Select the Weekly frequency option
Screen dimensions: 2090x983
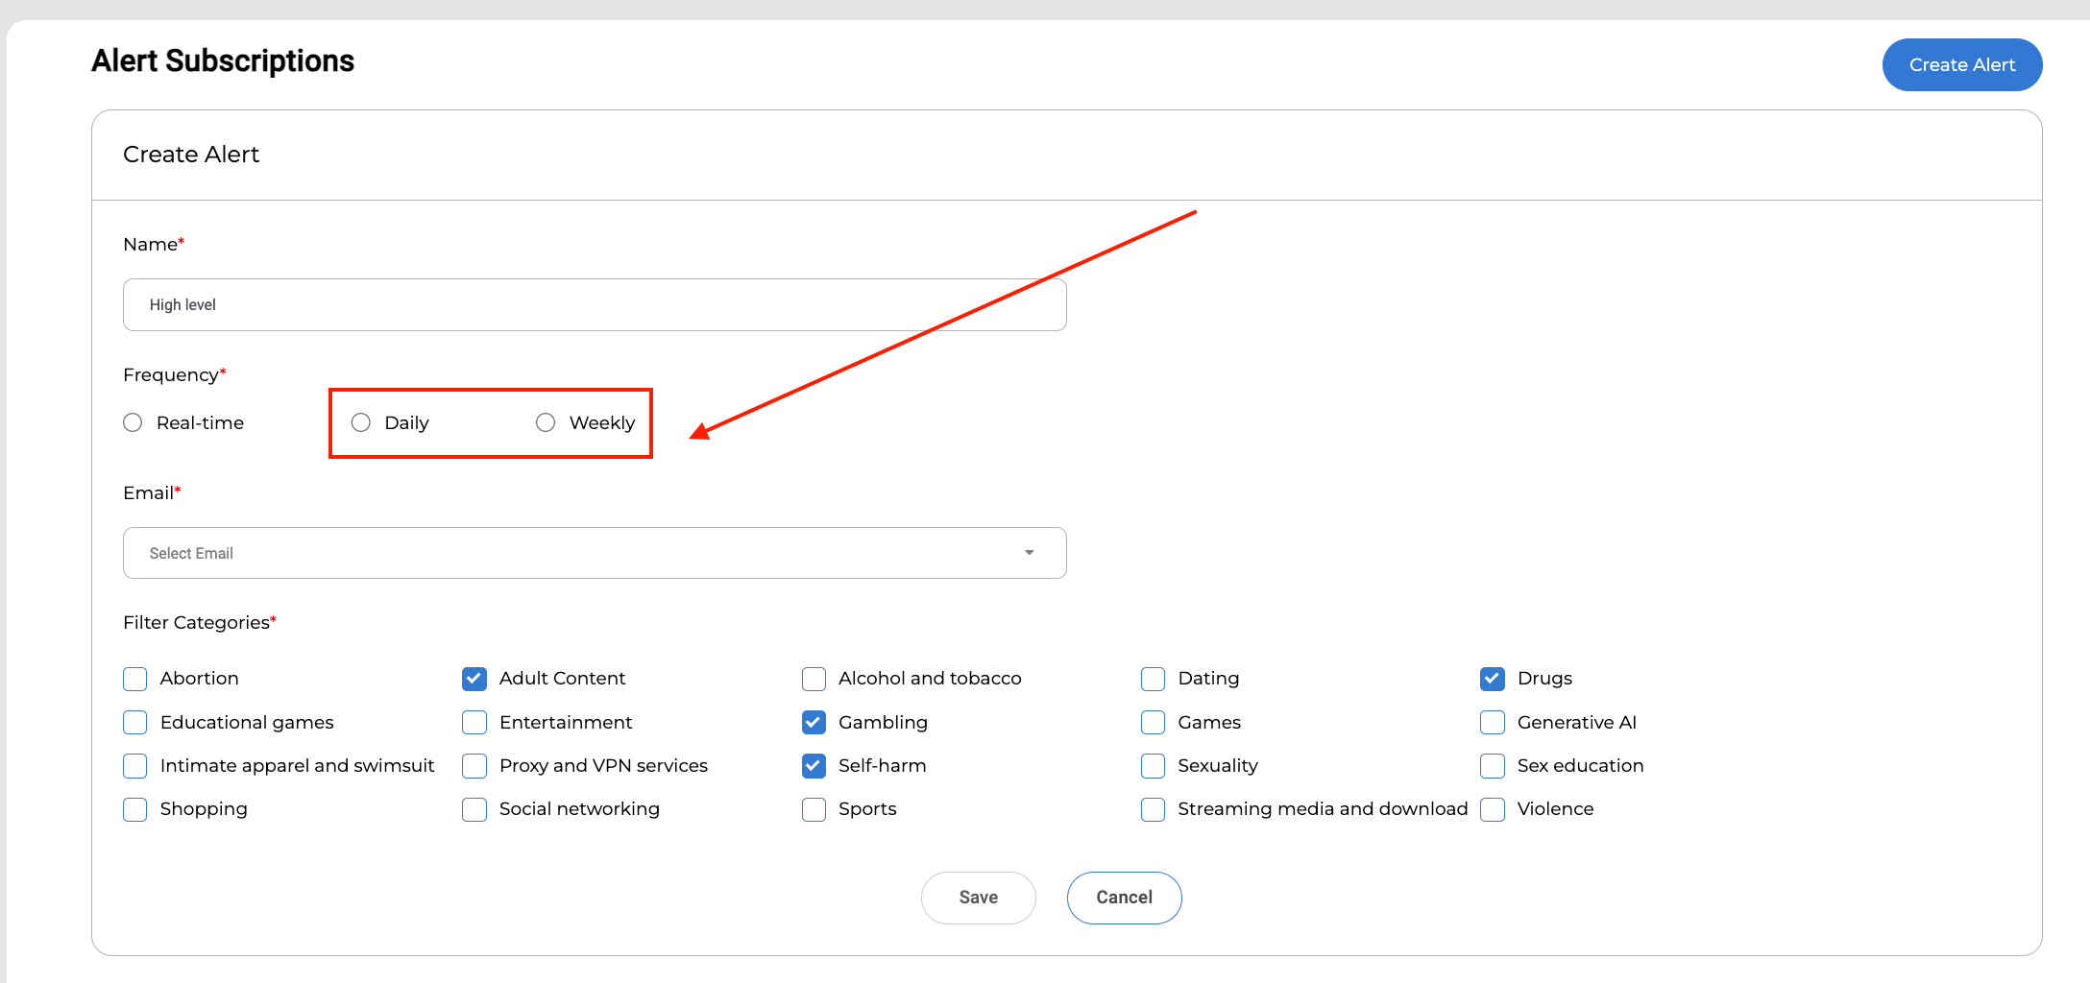pyautogui.click(x=546, y=422)
